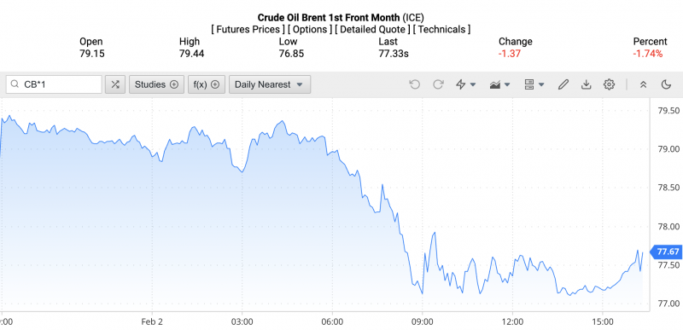
Task: Open the templates layout icon dropdown
Action: pos(534,84)
